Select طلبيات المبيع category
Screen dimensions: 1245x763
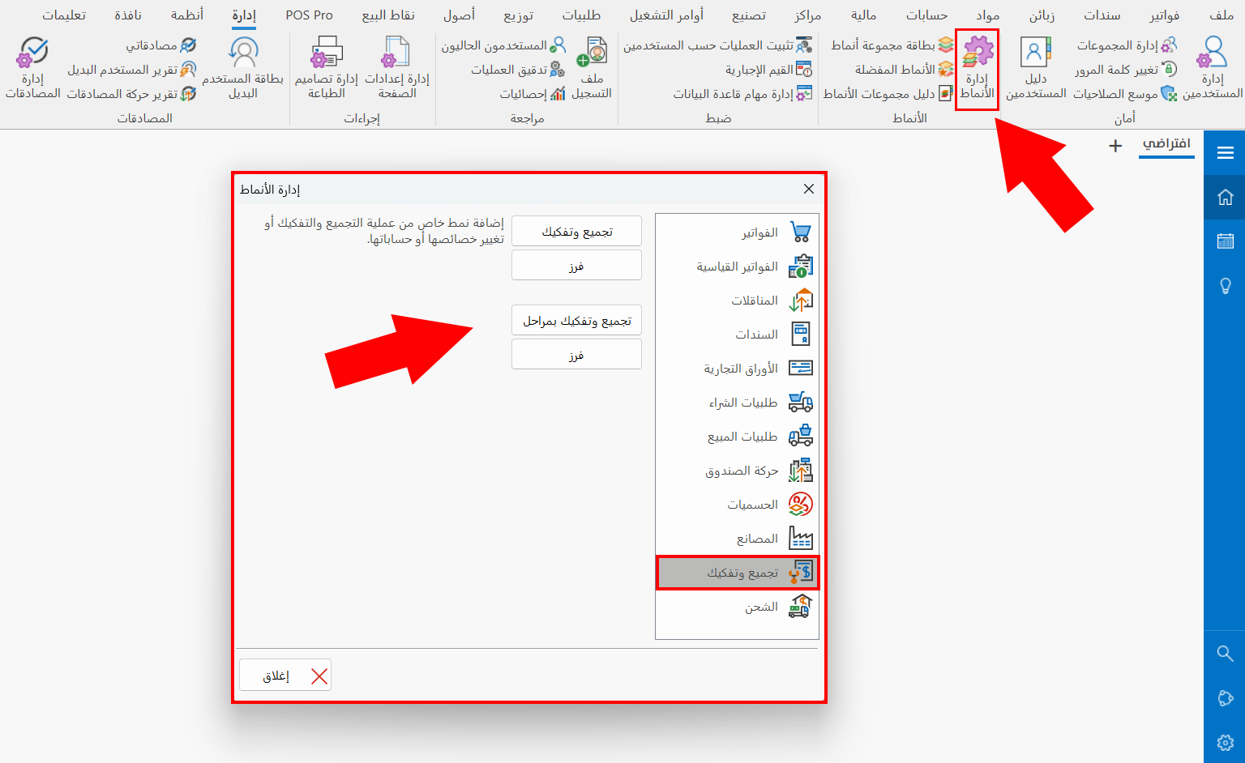click(737, 437)
